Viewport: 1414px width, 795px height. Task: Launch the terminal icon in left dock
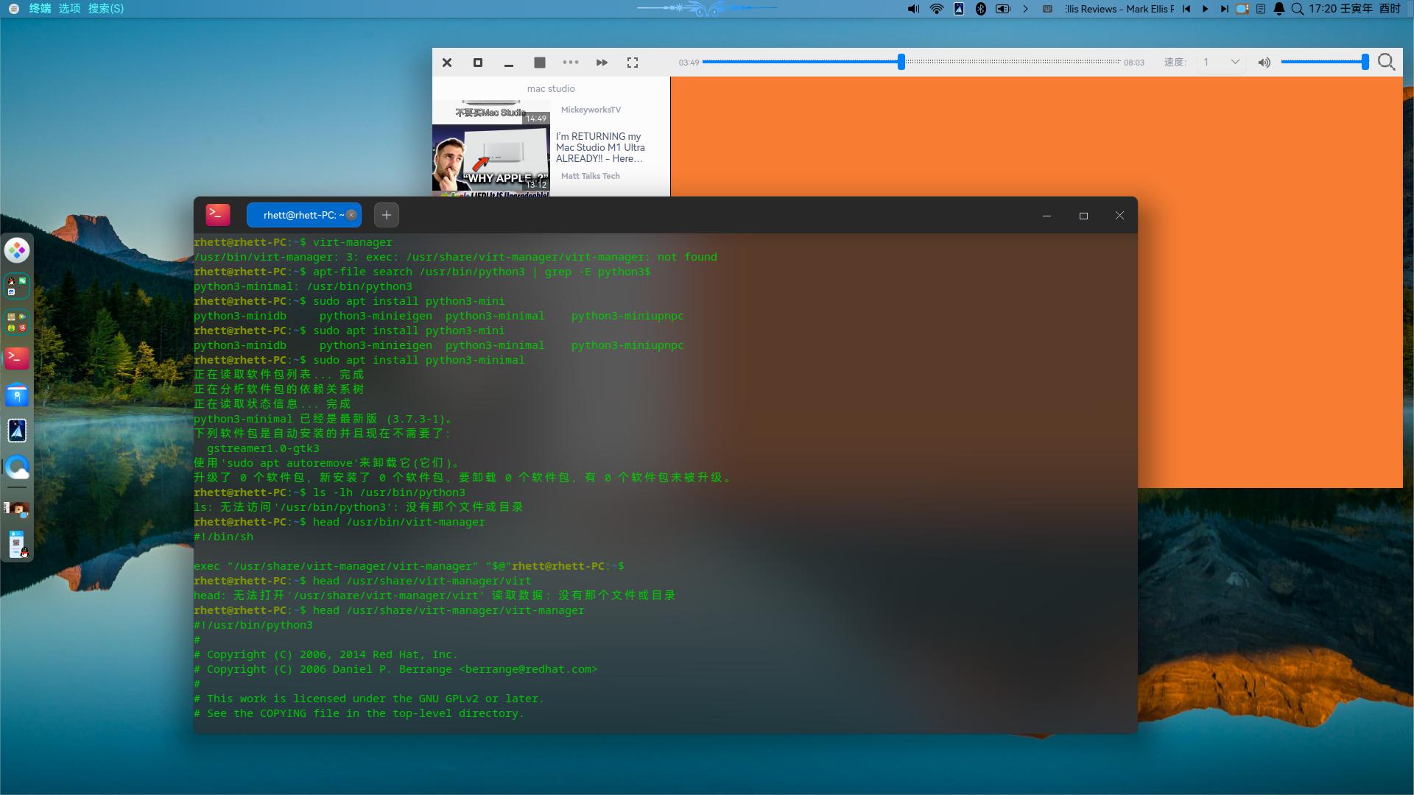tap(17, 358)
